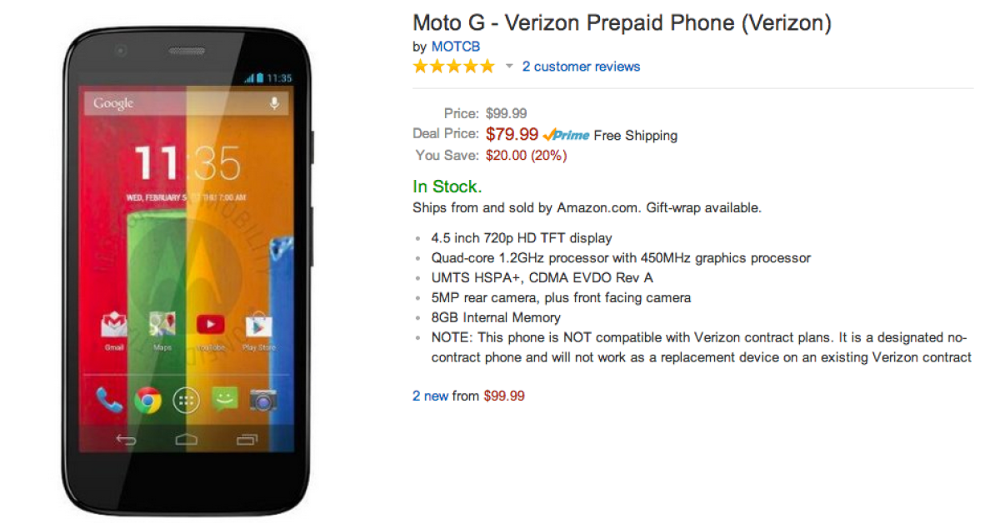Open the MOTCB brand link
Image resolution: width=1000 pixels, height=523 pixels.
tap(455, 47)
